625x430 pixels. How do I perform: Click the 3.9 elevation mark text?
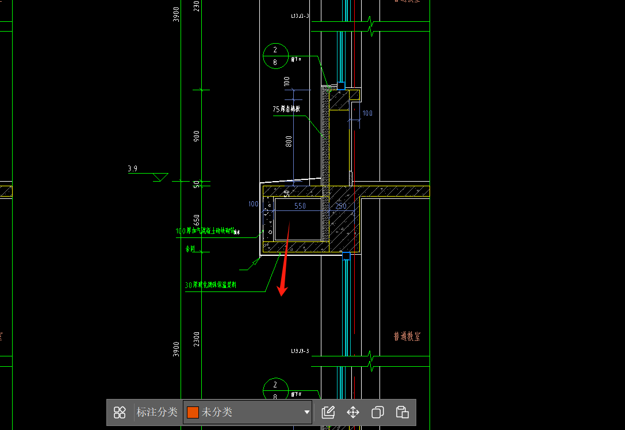pyautogui.click(x=133, y=168)
